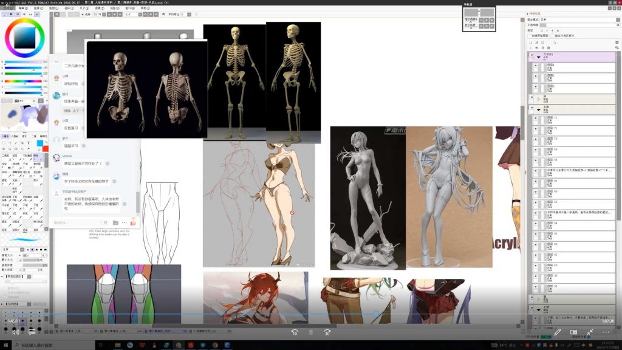Viewport: 622px width, 350px height.
Task: Collapse the top purple folder layer triangle
Action: (x=539, y=57)
